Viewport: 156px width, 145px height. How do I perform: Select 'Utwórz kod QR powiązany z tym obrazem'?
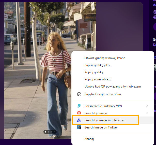click(x=113, y=86)
